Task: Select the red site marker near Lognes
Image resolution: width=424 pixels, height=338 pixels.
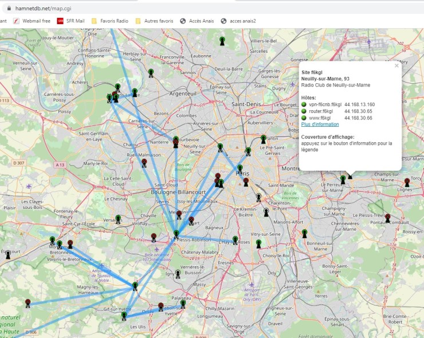Action: click(x=407, y=182)
